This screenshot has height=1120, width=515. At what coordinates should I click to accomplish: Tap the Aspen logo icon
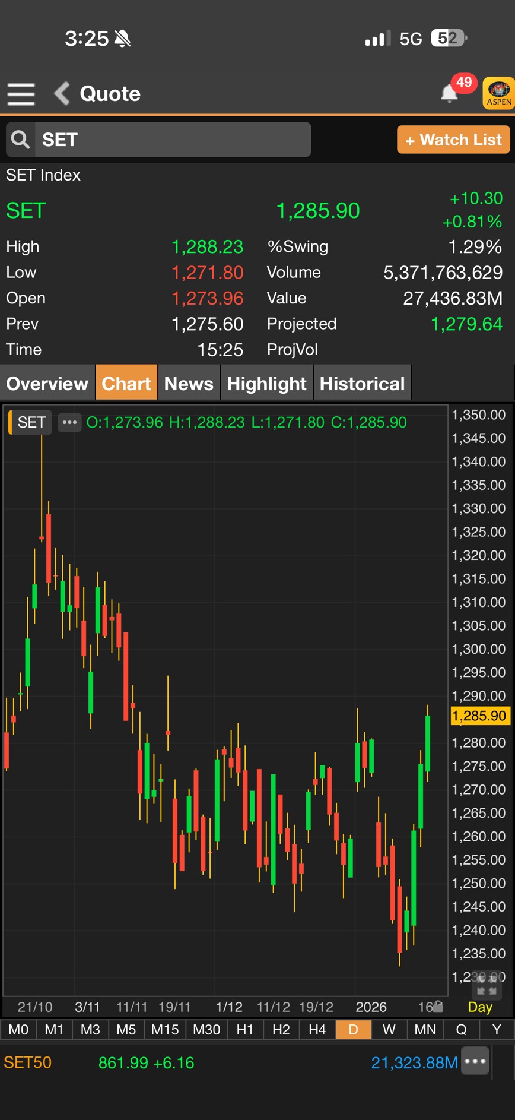pyautogui.click(x=498, y=93)
